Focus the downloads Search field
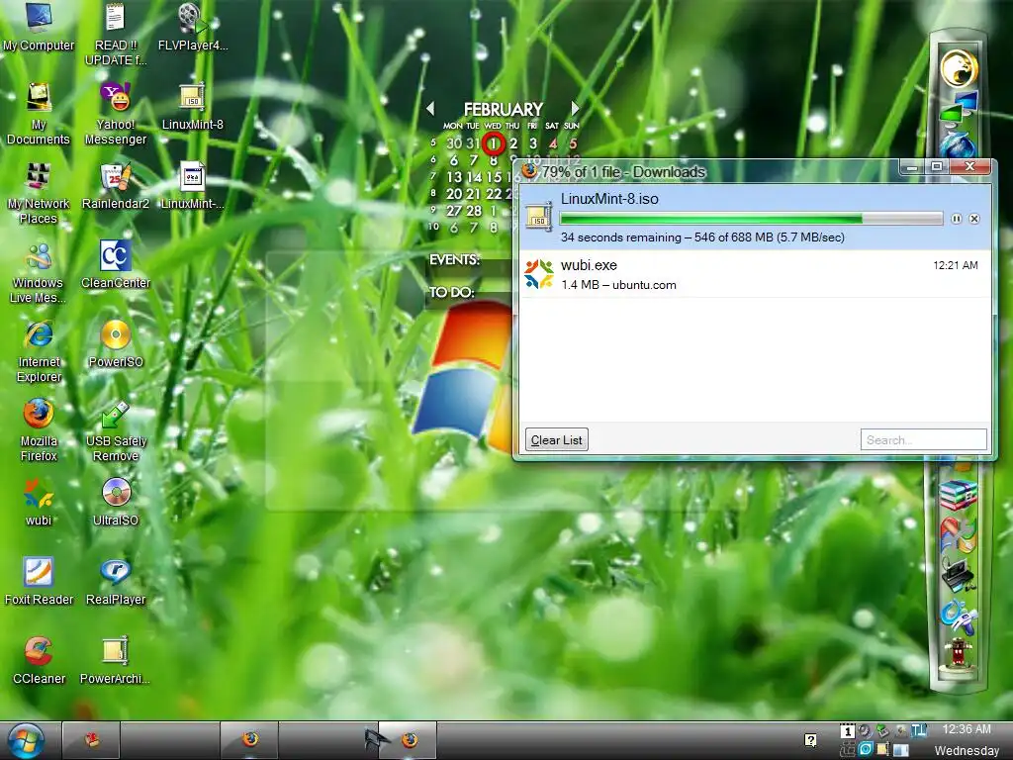Image resolution: width=1013 pixels, height=760 pixels. coord(923,440)
